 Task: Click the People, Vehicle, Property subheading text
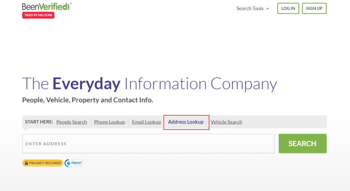click(87, 100)
